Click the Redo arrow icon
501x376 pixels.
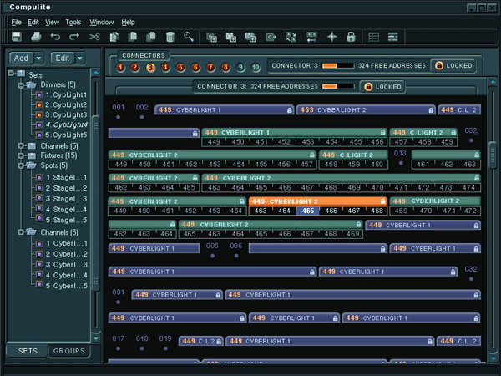[x=74, y=37]
